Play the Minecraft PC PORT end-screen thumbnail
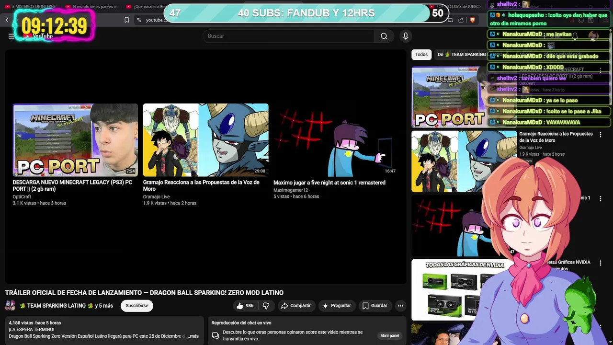This screenshot has height=345, width=613. click(75, 140)
